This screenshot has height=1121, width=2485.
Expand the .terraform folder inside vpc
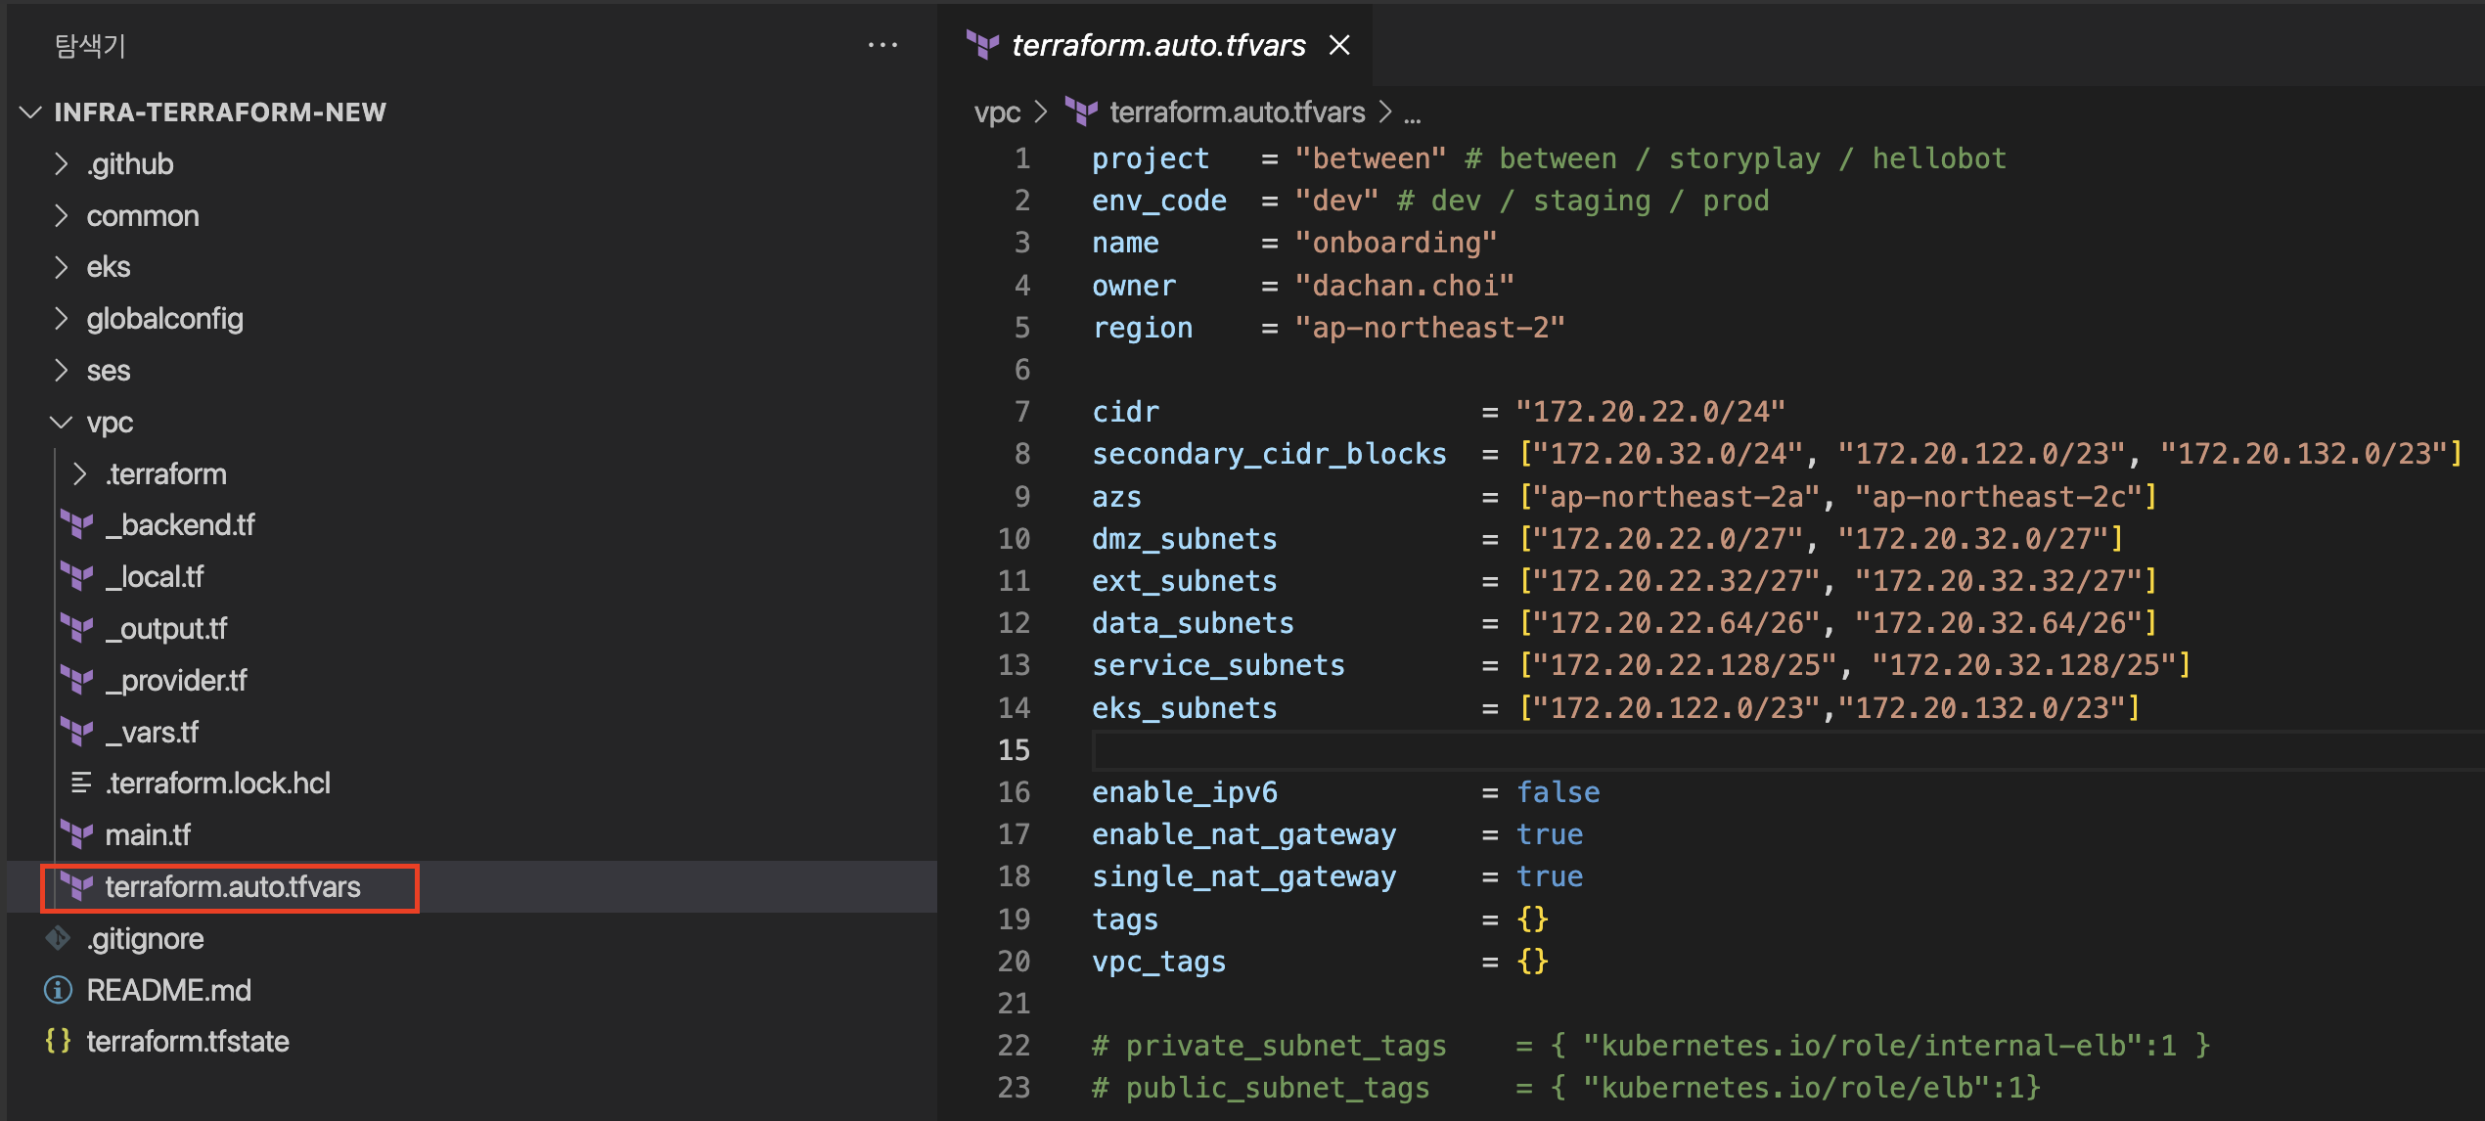coord(80,474)
